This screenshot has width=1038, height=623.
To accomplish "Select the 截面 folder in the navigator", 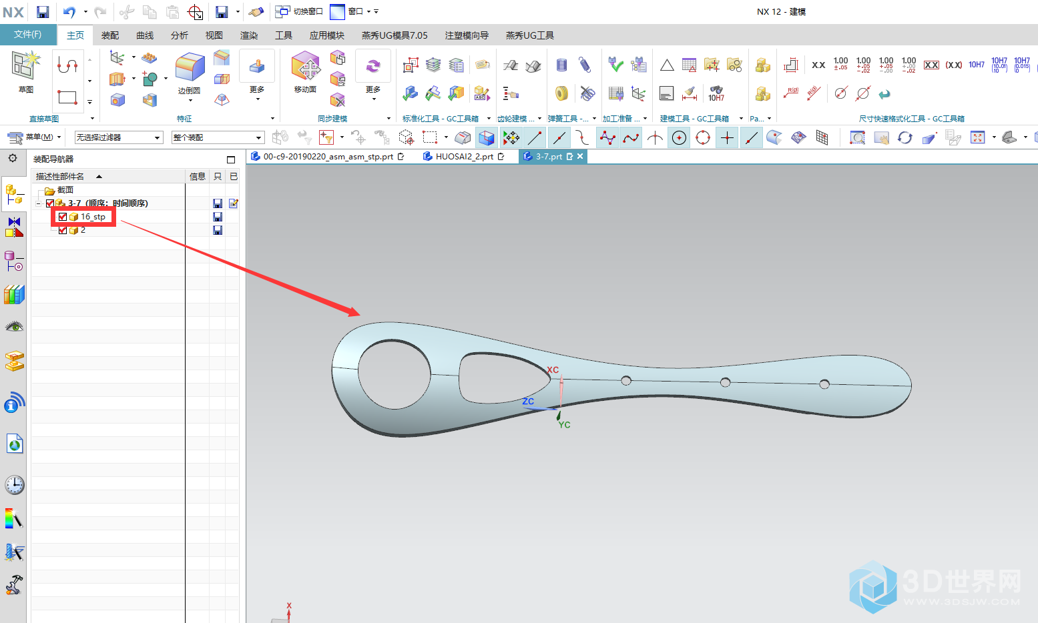I will point(65,190).
